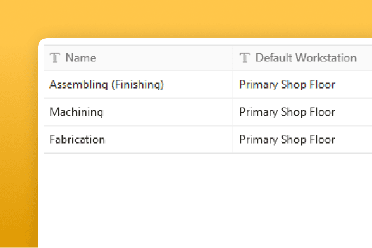Click the word Workstation in the header
Screen dimensions: 372x248
(x=326, y=58)
